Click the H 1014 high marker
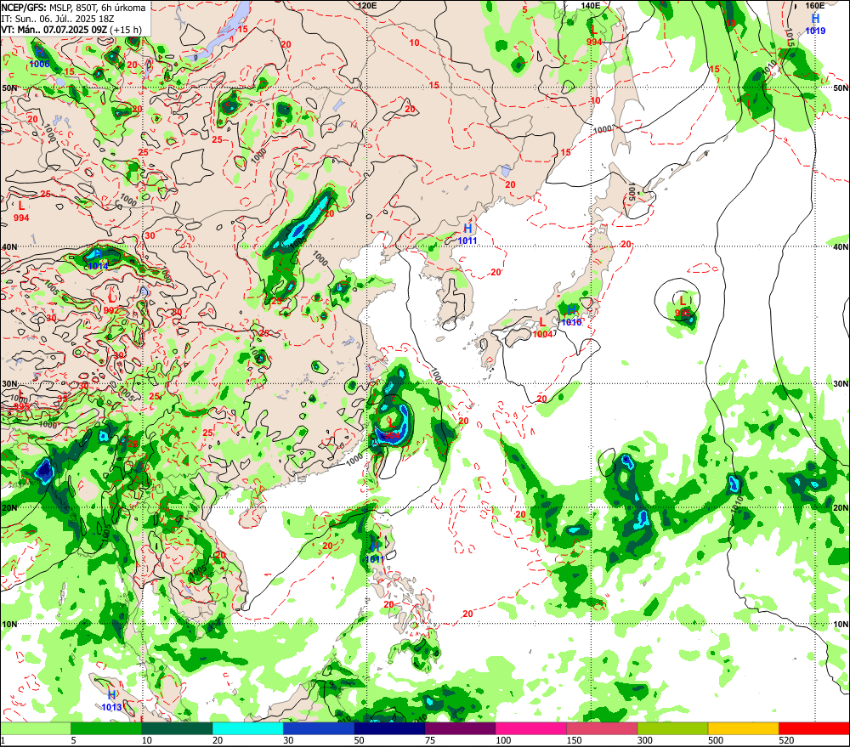The height and width of the screenshot is (747, 850). (98, 260)
